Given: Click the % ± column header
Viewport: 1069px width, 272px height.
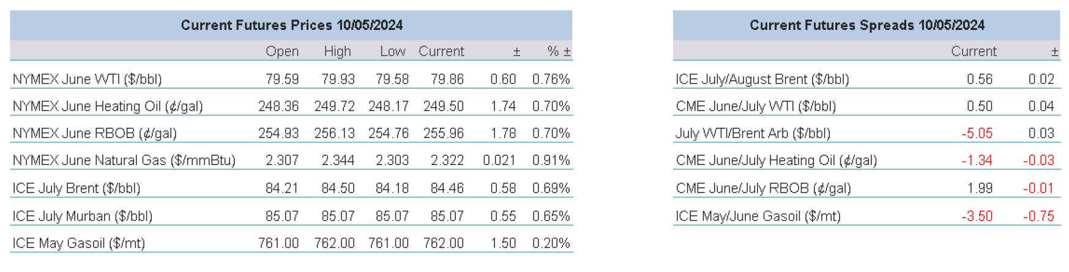Looking at the screenshot, I should (x=559, y=51).
